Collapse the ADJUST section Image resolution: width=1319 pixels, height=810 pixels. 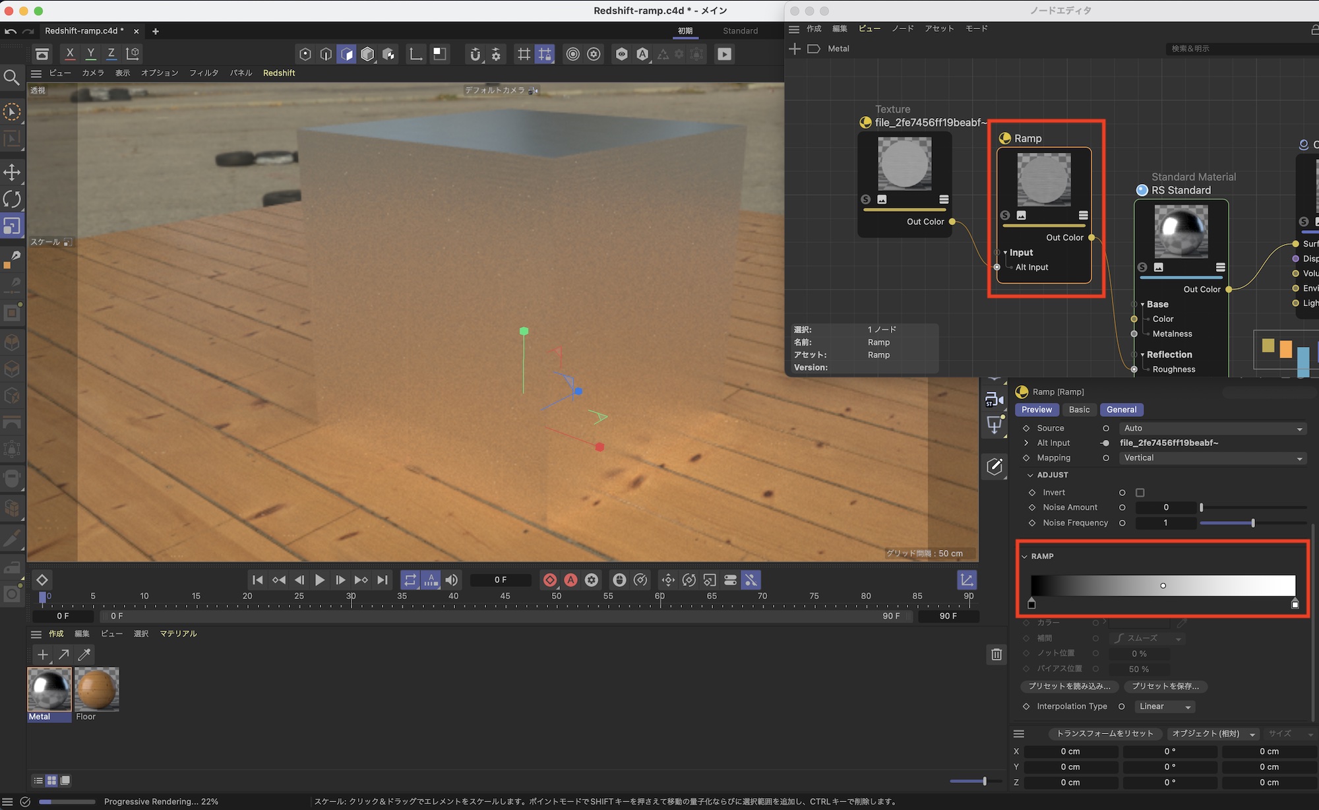1031,475
